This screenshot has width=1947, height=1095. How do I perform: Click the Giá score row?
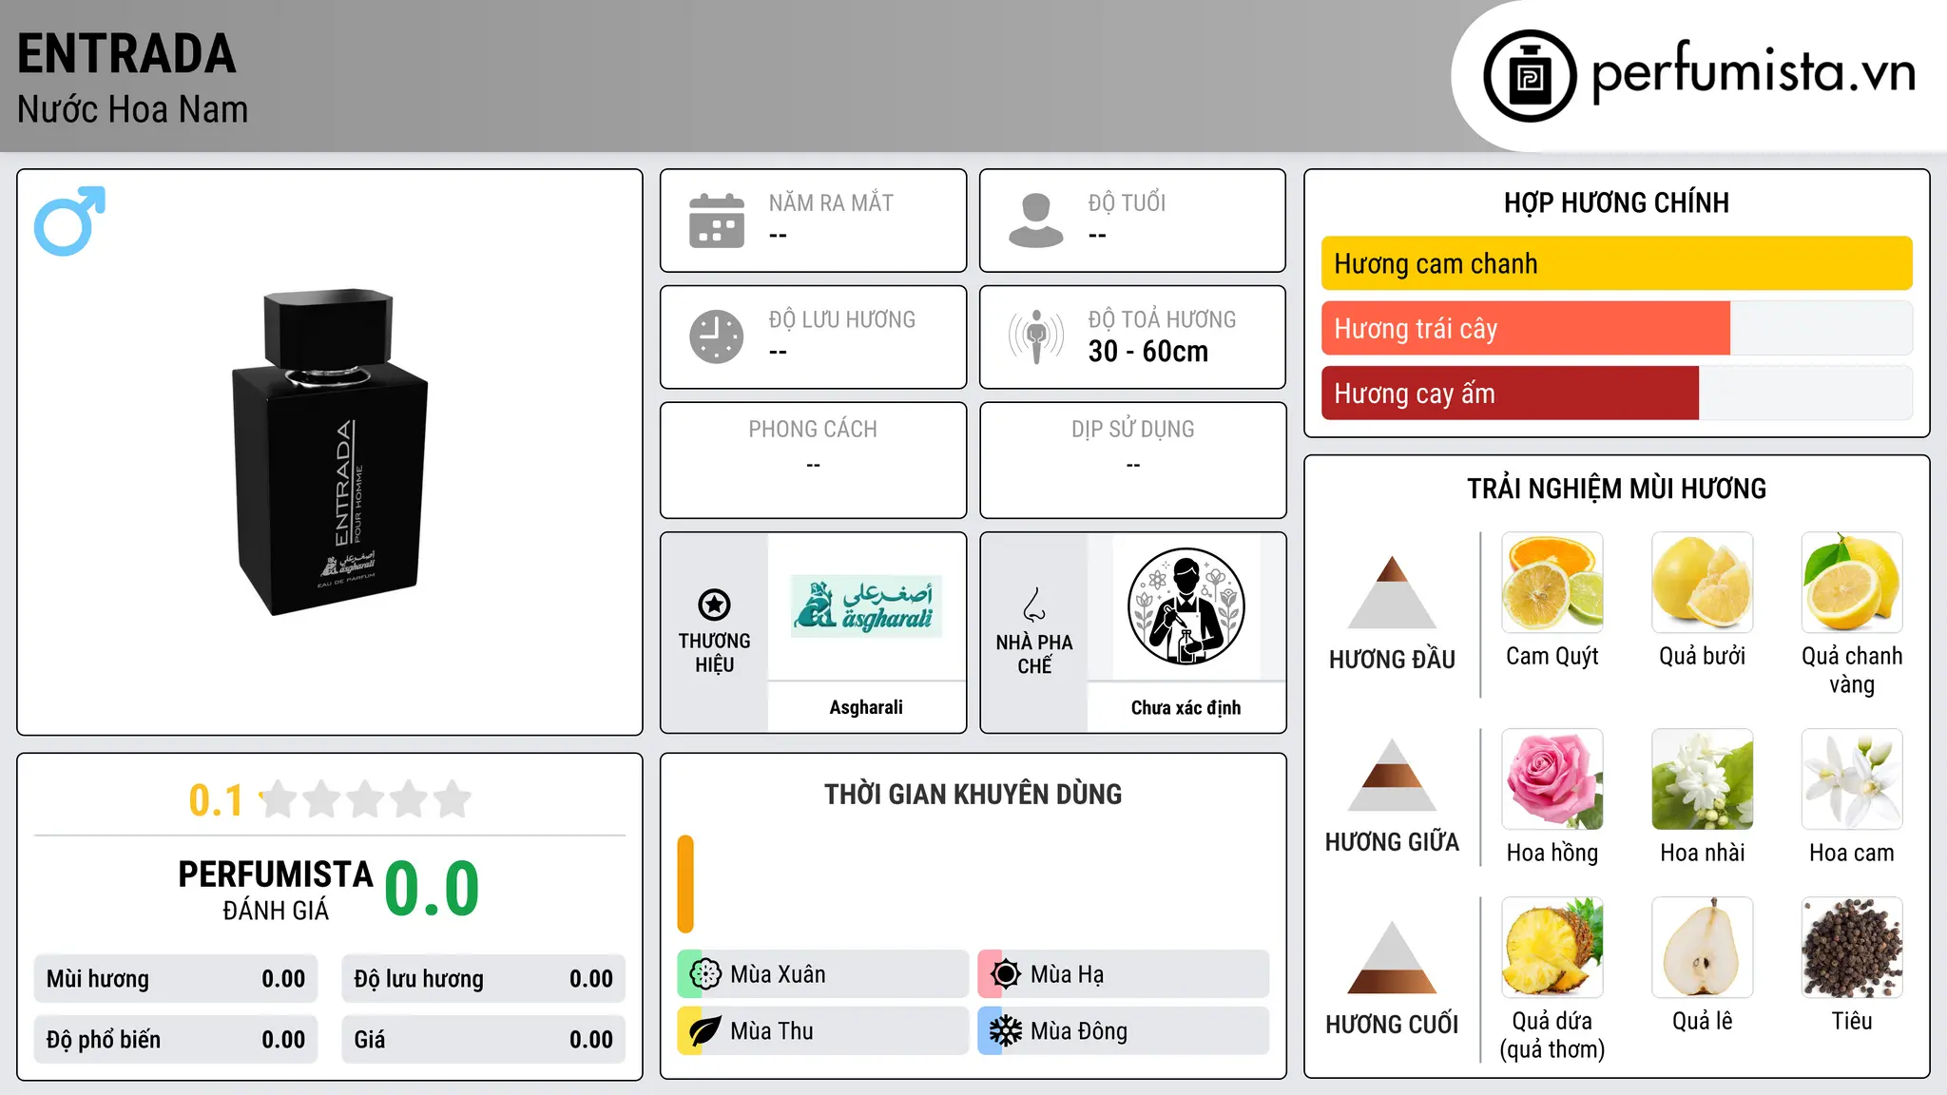483,1040
